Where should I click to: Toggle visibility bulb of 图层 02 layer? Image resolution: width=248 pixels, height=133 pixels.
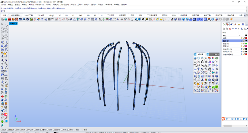pos(241,43)
